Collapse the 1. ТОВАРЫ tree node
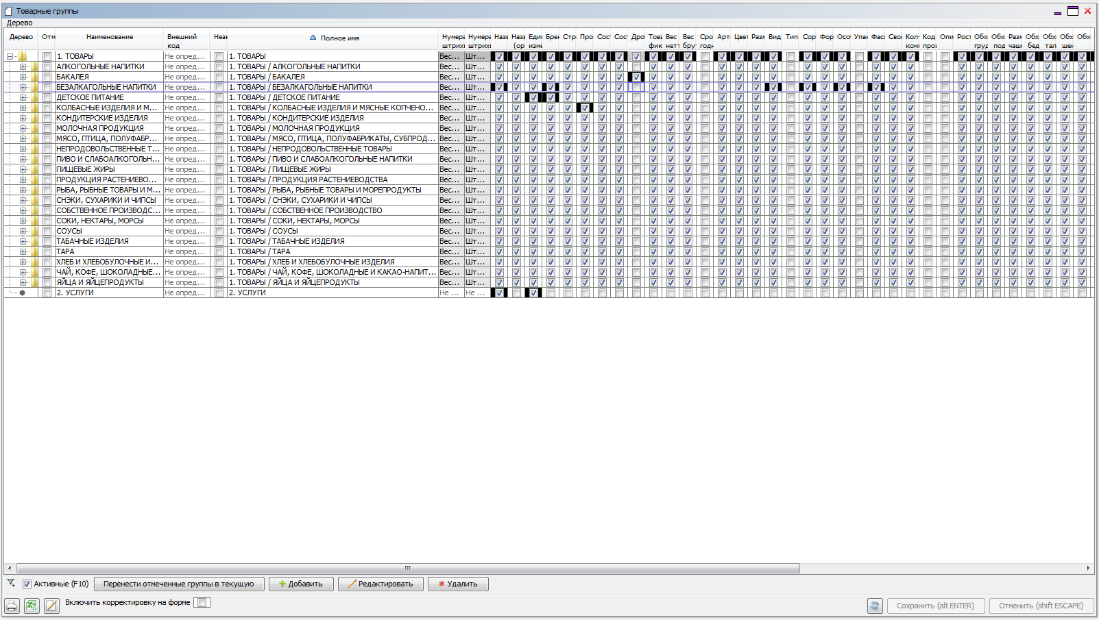The width and height of the screenshot is (1099, 620). [x=10, y=56]
